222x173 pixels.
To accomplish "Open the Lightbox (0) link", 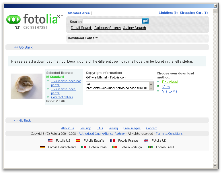I will [x=168, y=13].
